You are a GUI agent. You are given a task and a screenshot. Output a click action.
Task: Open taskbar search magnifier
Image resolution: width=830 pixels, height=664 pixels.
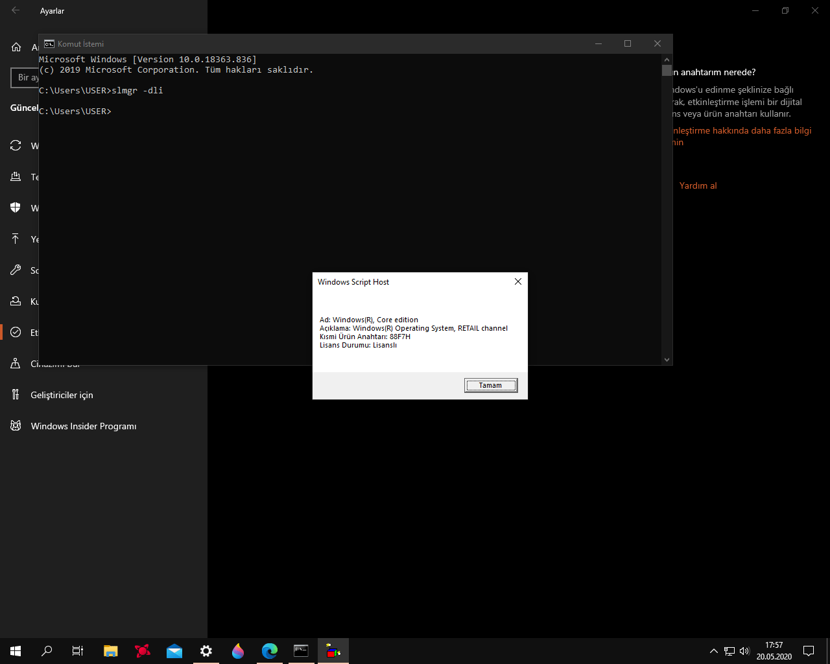tap(47, 651)
